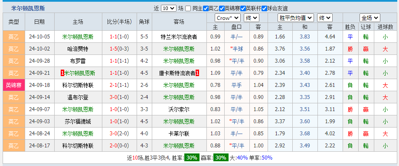Screen dimensions: 399x166
Task: Click the 50% 单率 percentage
Action: 267,158
